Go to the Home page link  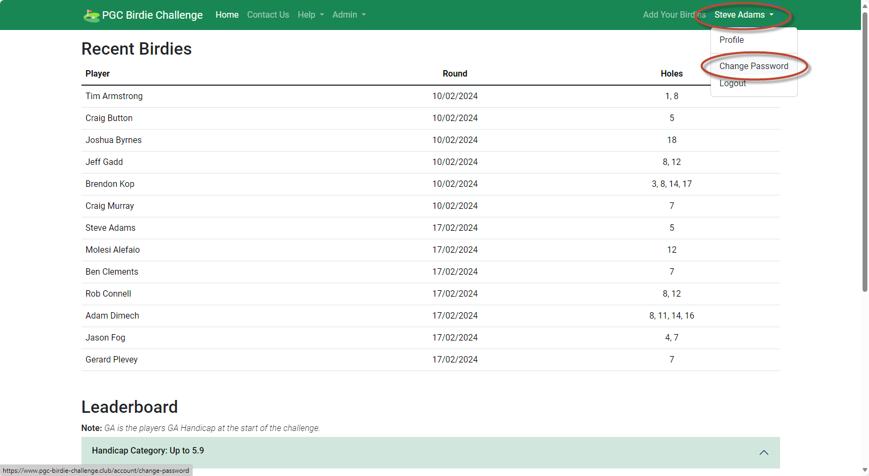(x=227, y=15)
